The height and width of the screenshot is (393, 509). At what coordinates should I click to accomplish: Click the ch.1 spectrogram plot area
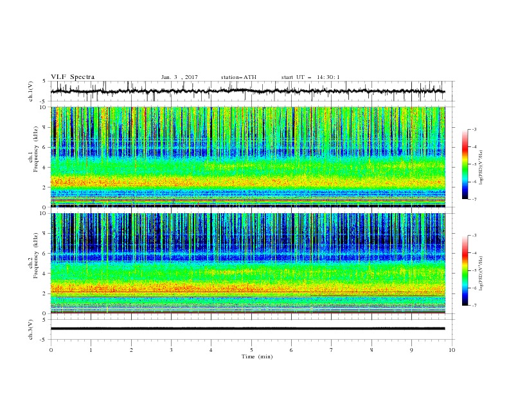[x=248, y=157]
